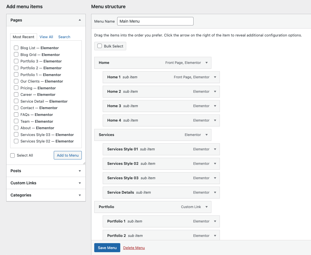Toggle the Select All checkbox

pos(12,155)
